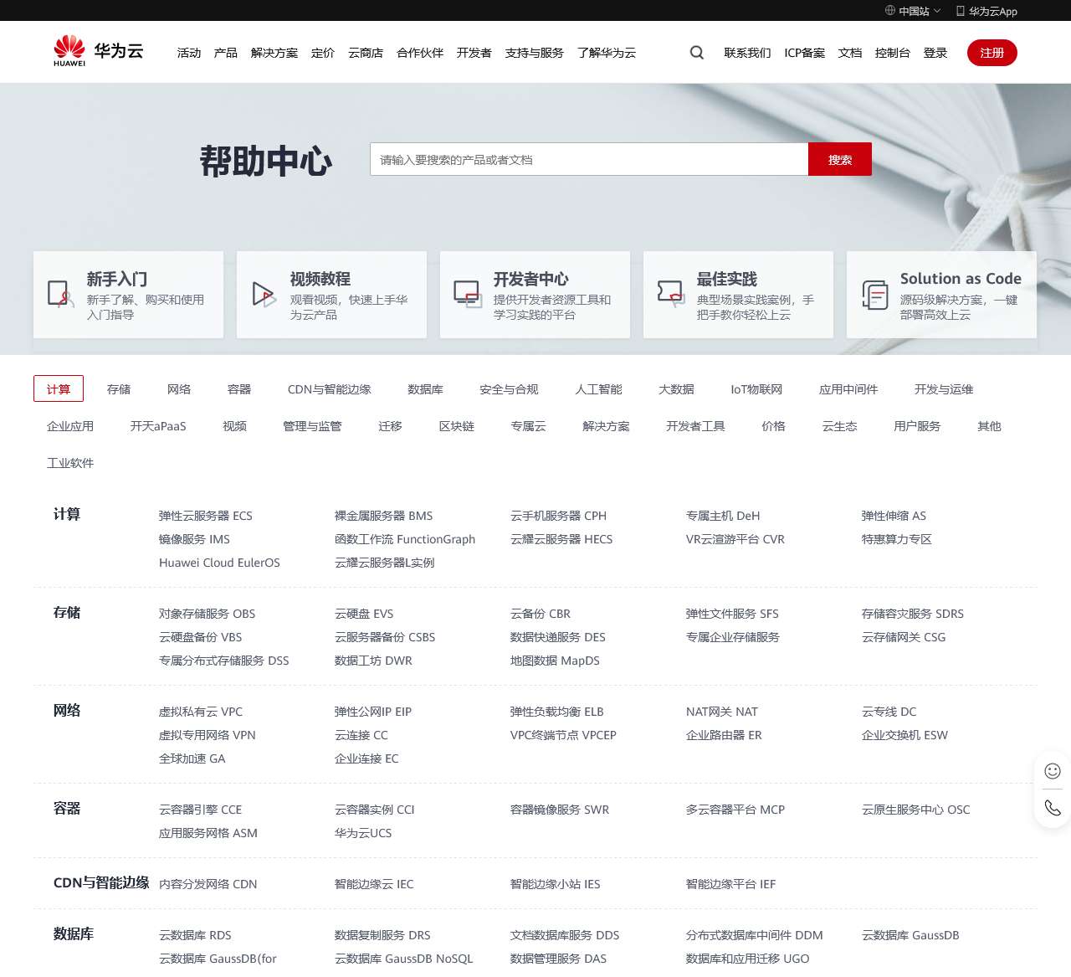Open the 开发者 navigation menu

[474, 53]
